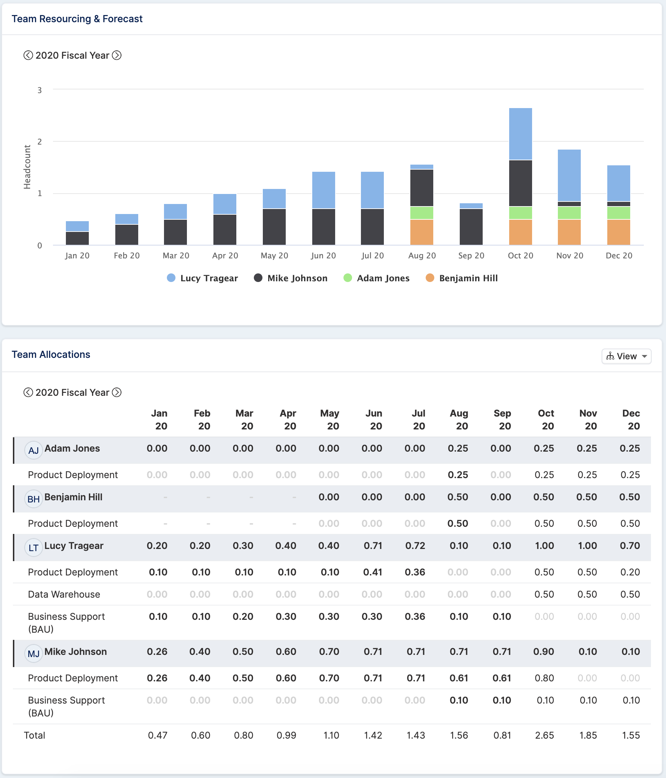Toggle Mike Johnson series in chart legend
The image size is (666, 778).
291,278
